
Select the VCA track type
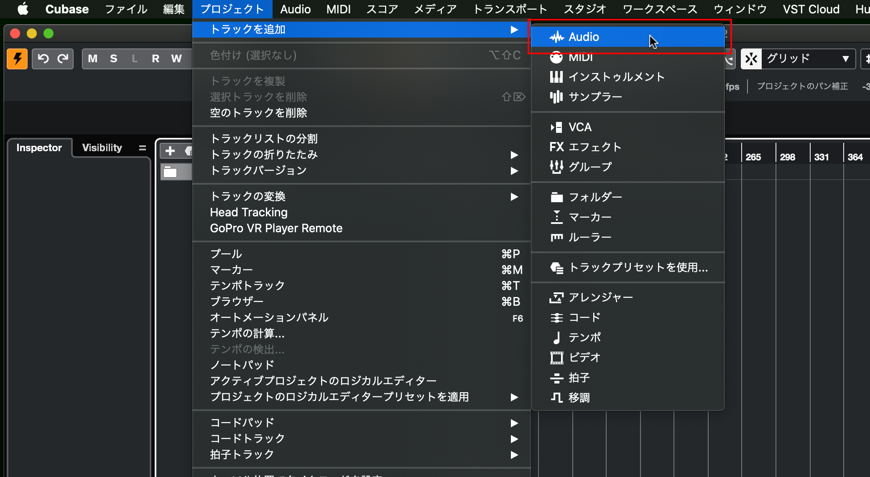[579, 127]
